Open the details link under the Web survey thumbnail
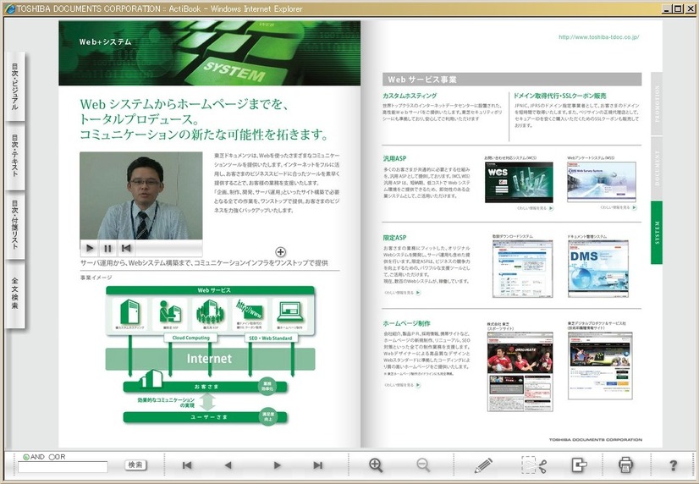Image resolution: width=699 pixels, height=484 pixels. click(x=618, y=207)
